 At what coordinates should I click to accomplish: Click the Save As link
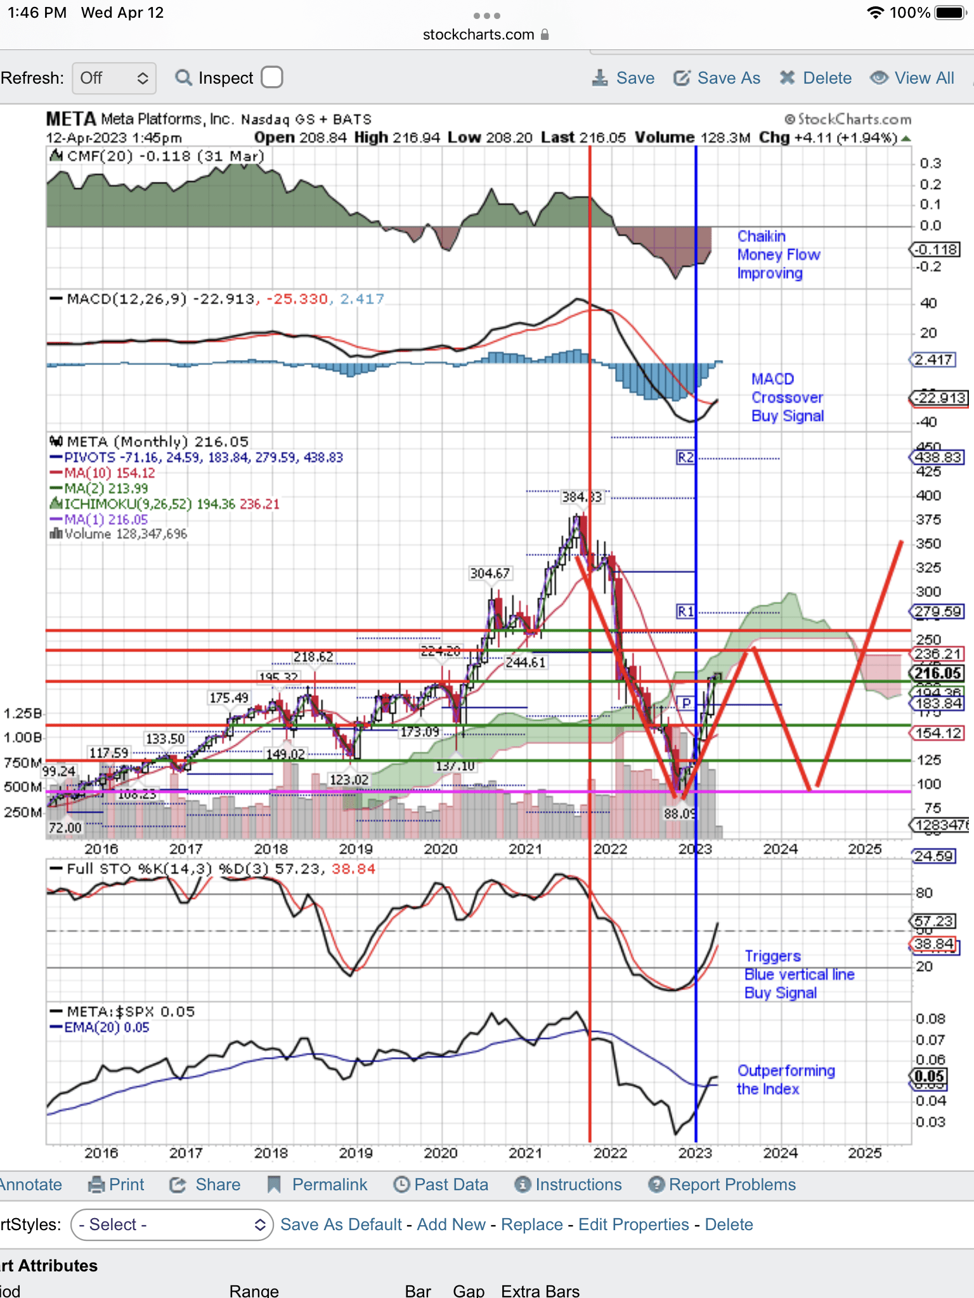[729, 78]
